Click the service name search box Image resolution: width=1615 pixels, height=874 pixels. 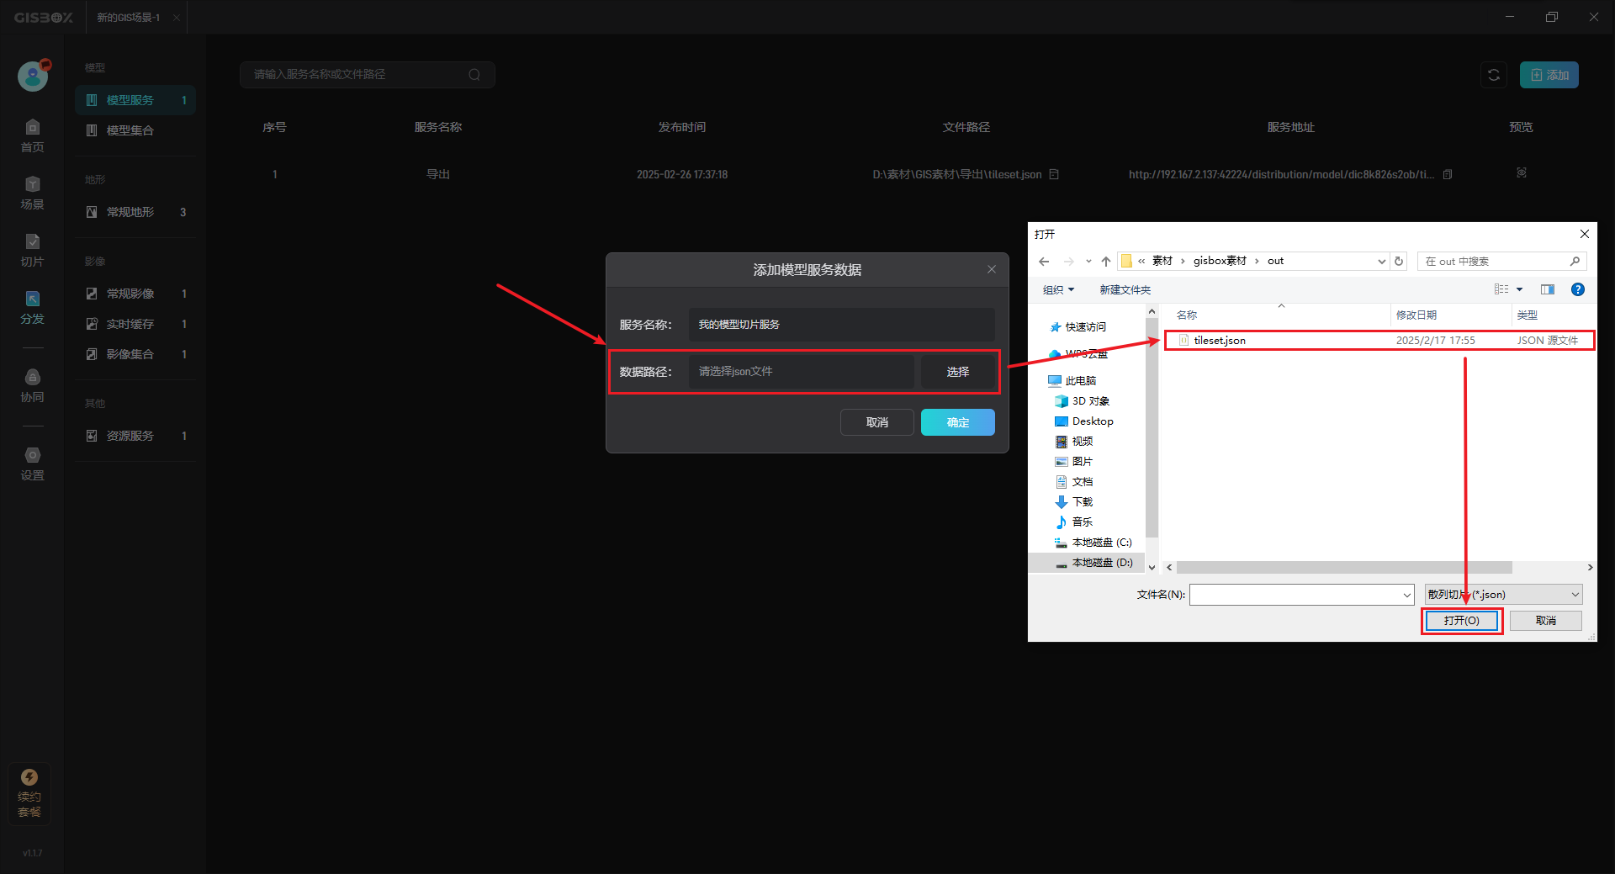tap(367, 75)
